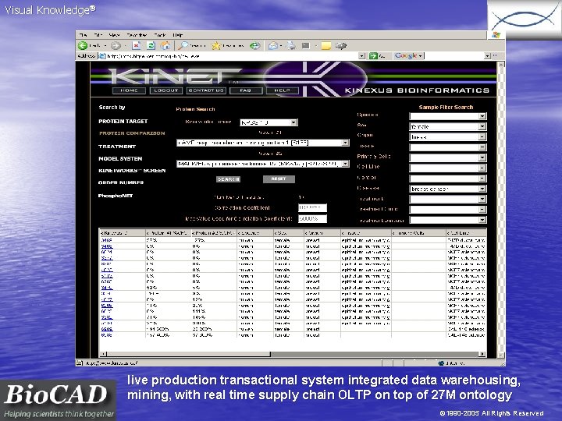Open the last Kinetworks ID link in results
562x421 pixels.
pos(106,335)
